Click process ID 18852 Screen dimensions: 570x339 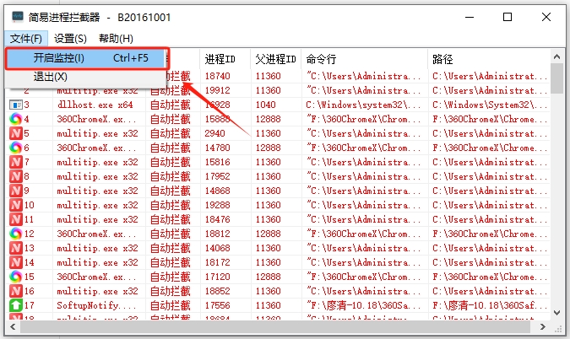pyautogui.click(x=217, y=291)
